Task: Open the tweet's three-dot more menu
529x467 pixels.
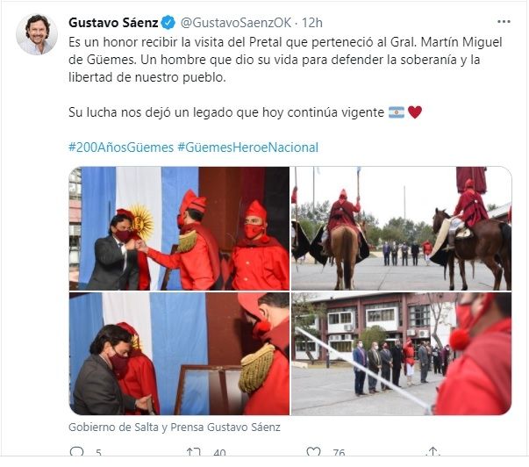Action: coord(504,22)
